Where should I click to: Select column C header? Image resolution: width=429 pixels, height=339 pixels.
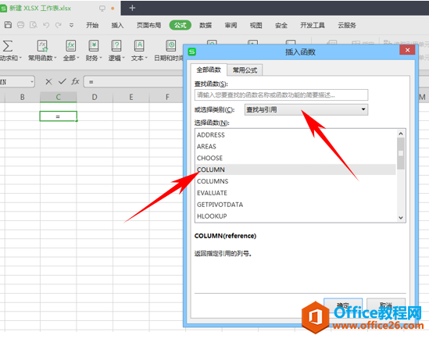point(59,97)
